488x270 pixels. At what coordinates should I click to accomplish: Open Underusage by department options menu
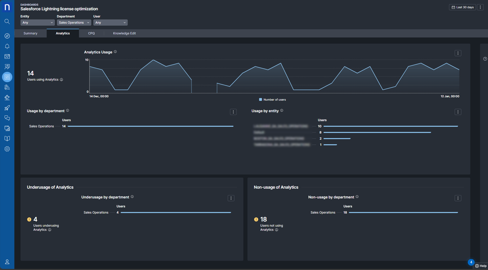pyautogui.click(x=231, y=198)
